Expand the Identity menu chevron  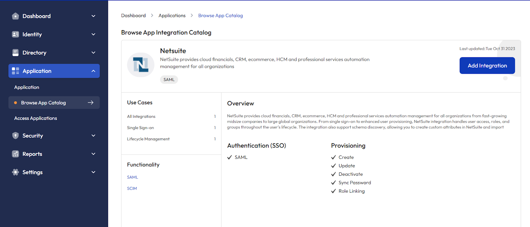coord(93,34)
